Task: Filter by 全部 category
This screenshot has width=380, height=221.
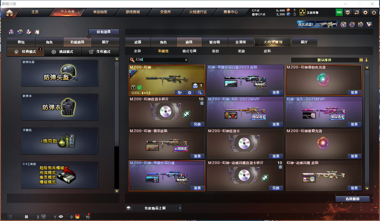Action: (x=137, y=51)
